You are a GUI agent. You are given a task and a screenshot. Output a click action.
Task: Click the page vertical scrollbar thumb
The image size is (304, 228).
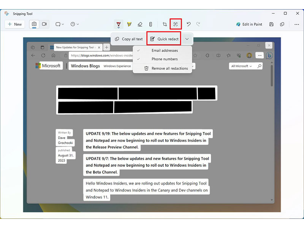(x=272, y=76)
